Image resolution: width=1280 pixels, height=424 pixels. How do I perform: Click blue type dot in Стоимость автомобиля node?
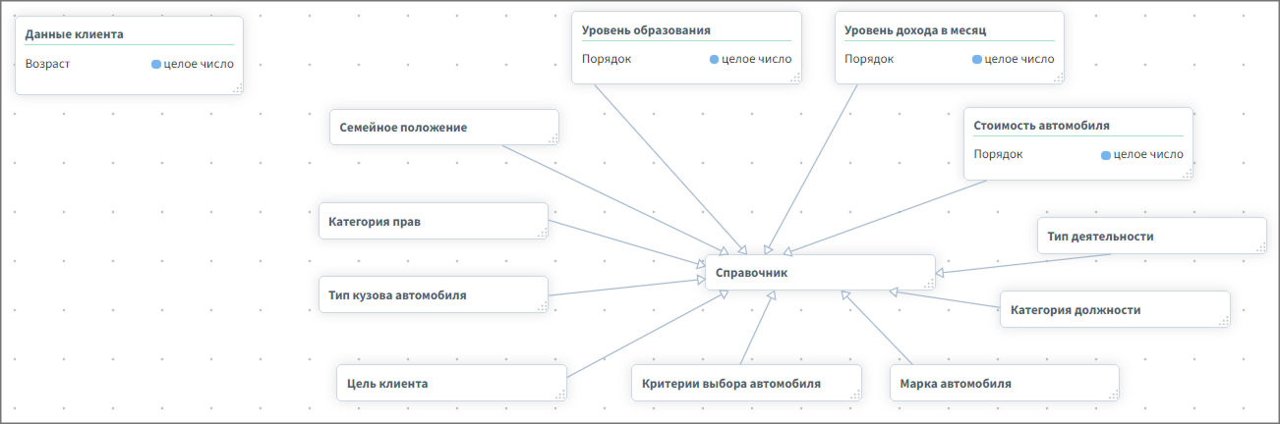1106,155
